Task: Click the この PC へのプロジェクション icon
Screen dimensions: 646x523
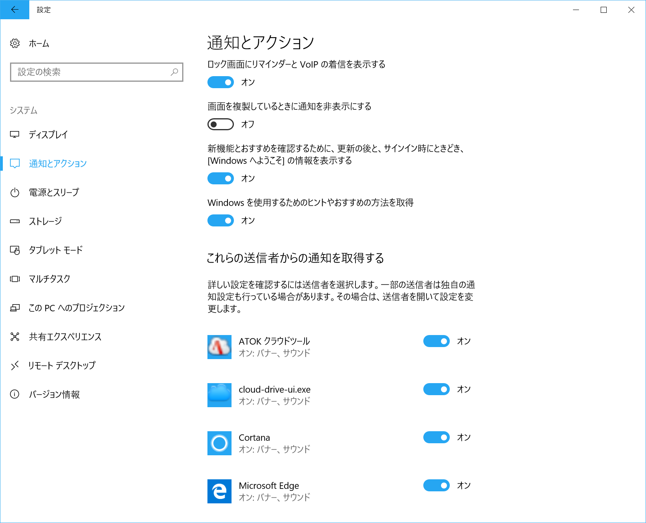Action: pos(15,308)
